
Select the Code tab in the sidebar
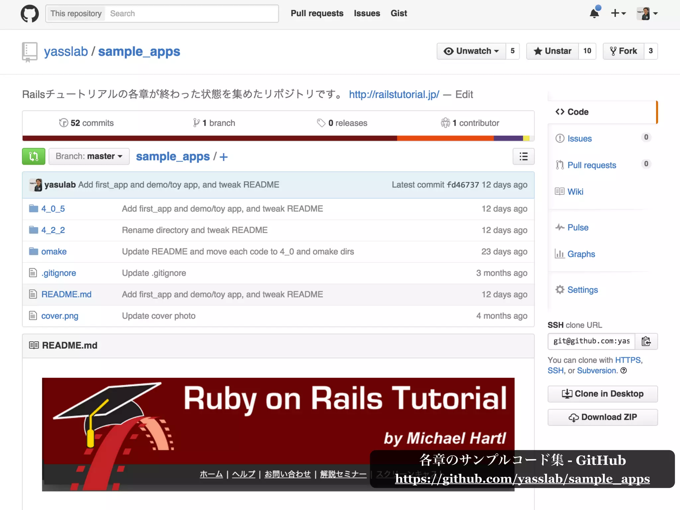[x=603, y=112]
